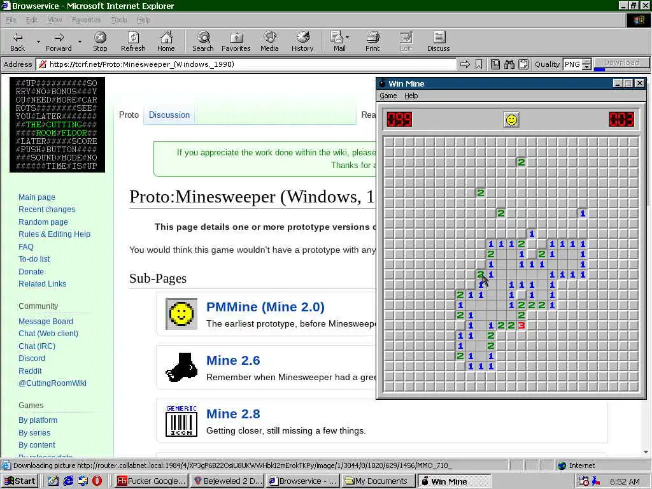This screenshot has height=489, width=652.
Task: Open the Favorites menu in menu bar
Action: tap(86, 20)
